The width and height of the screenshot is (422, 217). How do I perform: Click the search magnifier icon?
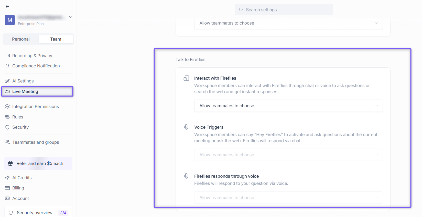[241, 10]
